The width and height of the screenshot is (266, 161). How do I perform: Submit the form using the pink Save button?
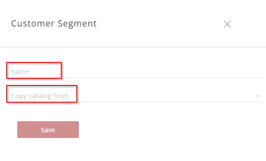click(48, 130)
